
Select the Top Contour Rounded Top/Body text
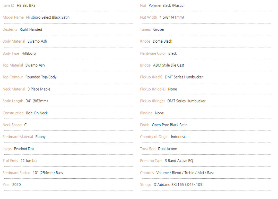click(x=41, y=77)
